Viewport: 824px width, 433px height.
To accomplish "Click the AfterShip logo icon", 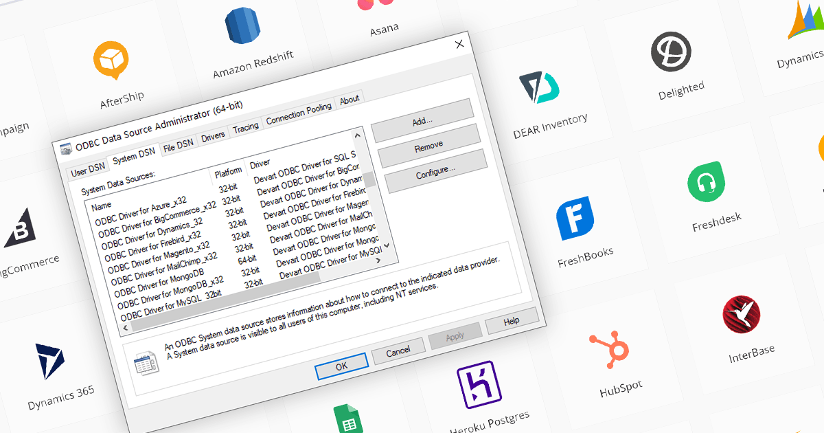I will point(111,60).
